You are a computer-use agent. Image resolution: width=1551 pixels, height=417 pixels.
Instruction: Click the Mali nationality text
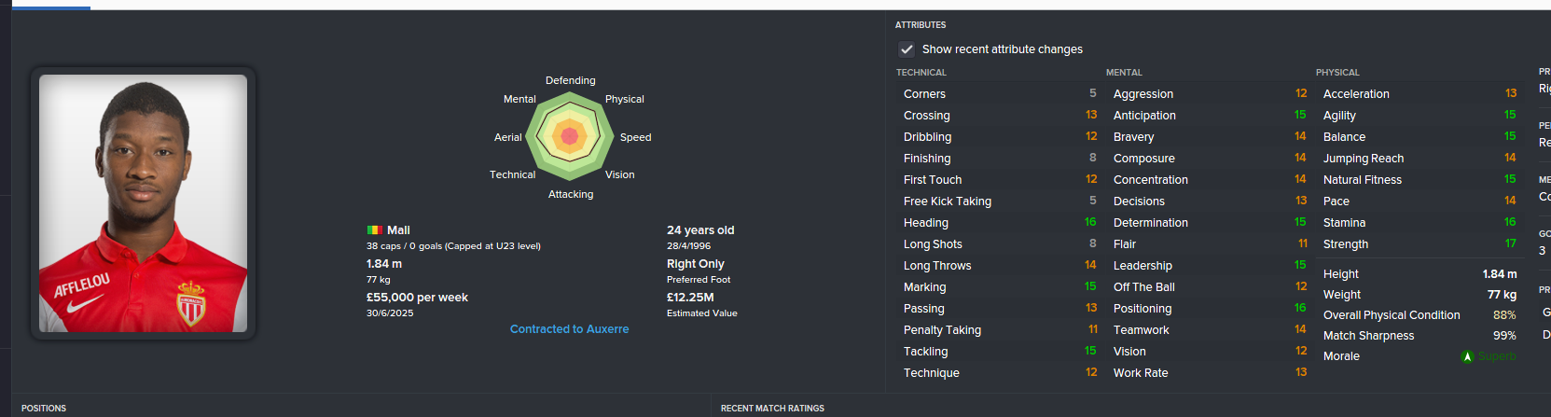click(x=398, y=230)
